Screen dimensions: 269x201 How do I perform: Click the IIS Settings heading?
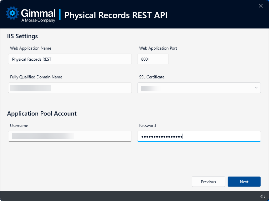pyautogui.click(x=23, y=36)
